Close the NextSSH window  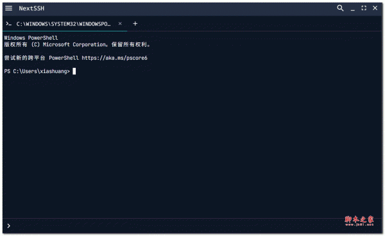tap(375, 8)
